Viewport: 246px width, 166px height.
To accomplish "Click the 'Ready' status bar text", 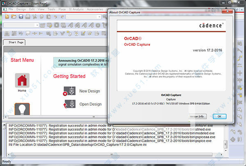I will (7, 161).
